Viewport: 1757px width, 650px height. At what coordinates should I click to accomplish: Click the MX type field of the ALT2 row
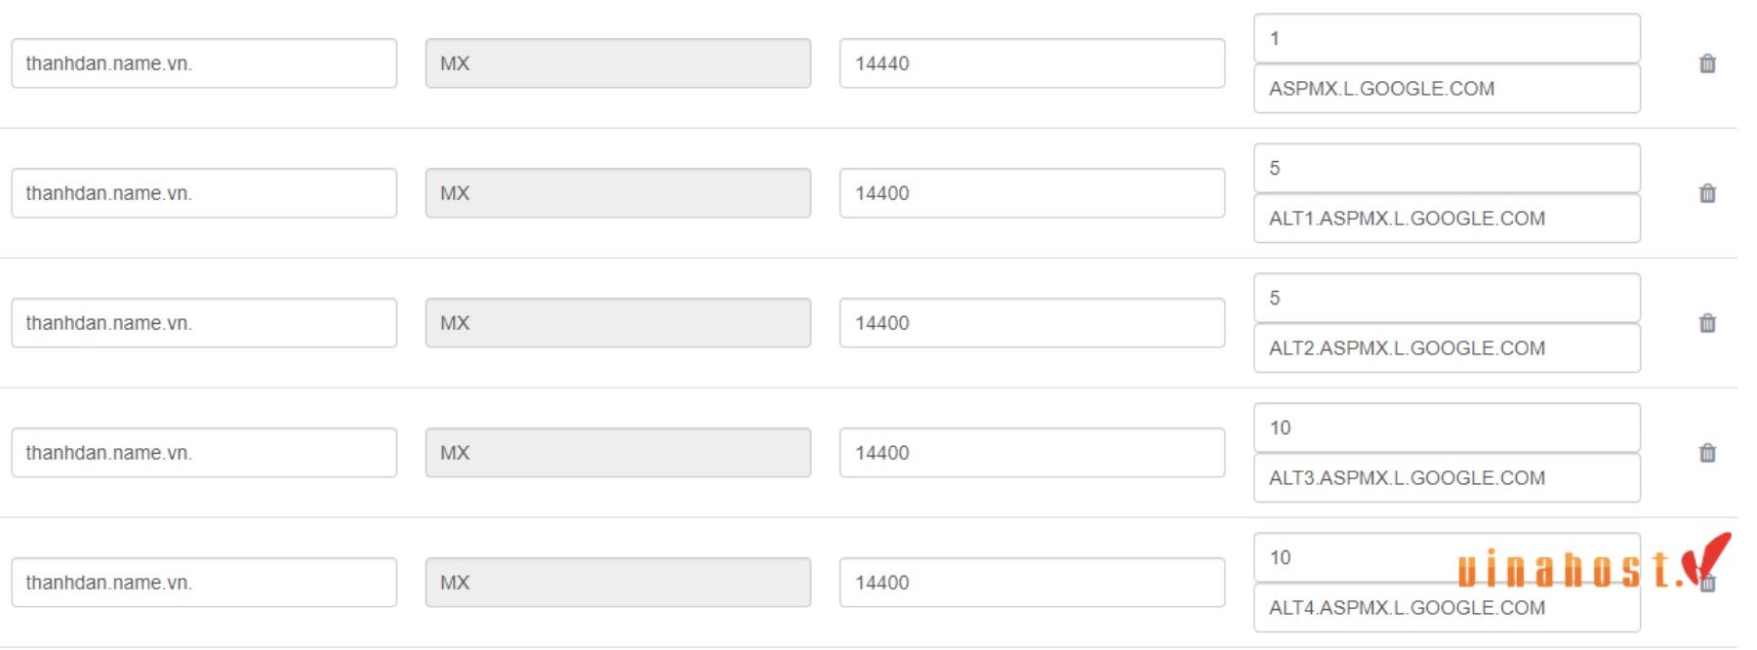coord(618,323)
